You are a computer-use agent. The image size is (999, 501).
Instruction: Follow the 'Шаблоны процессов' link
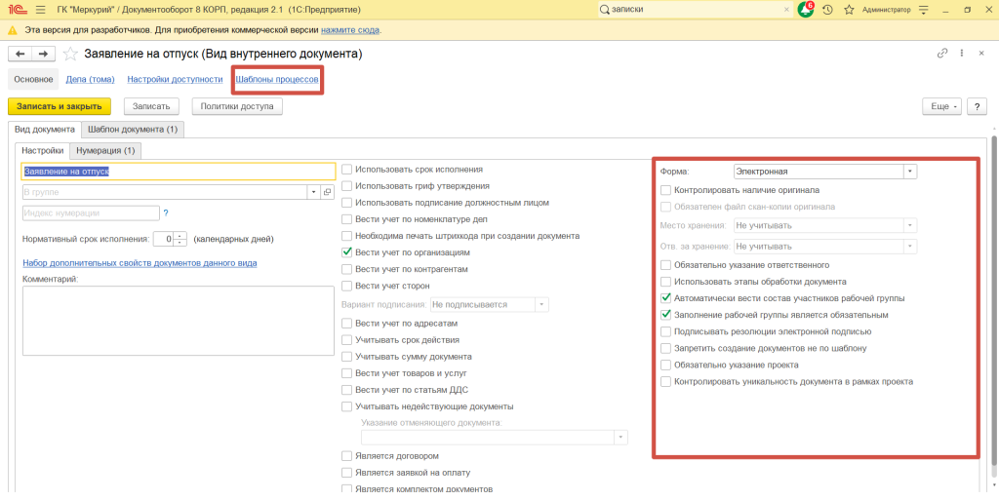(x=277, y=79)
